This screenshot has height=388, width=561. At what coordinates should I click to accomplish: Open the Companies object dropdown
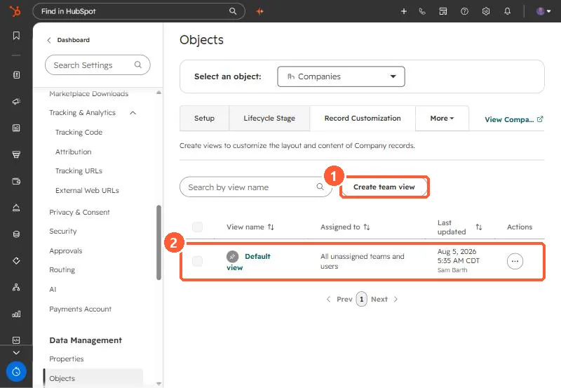click(341, 76)
